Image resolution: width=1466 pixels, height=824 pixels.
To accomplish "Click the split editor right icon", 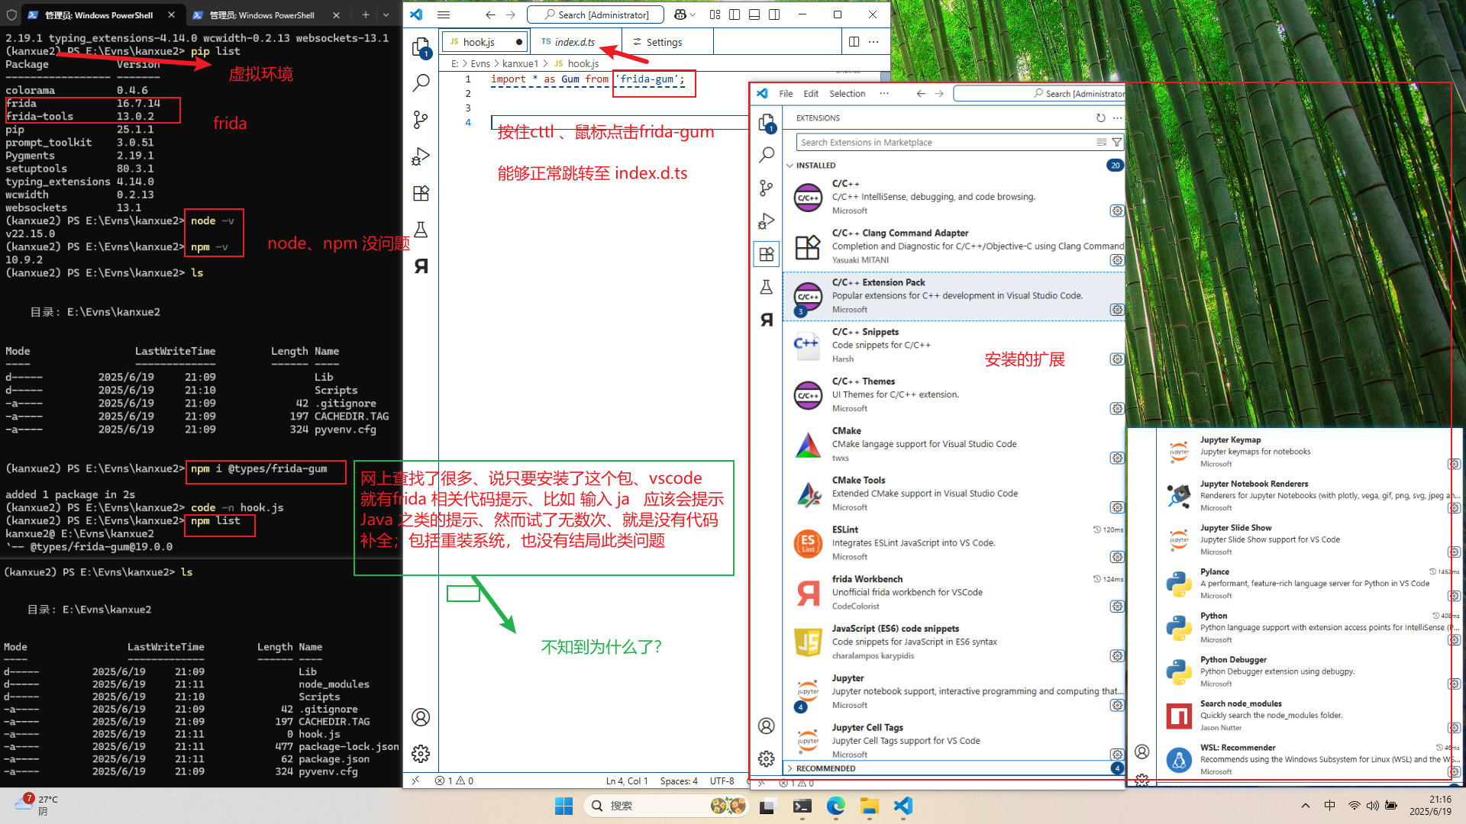I will [x=854, y=42].
